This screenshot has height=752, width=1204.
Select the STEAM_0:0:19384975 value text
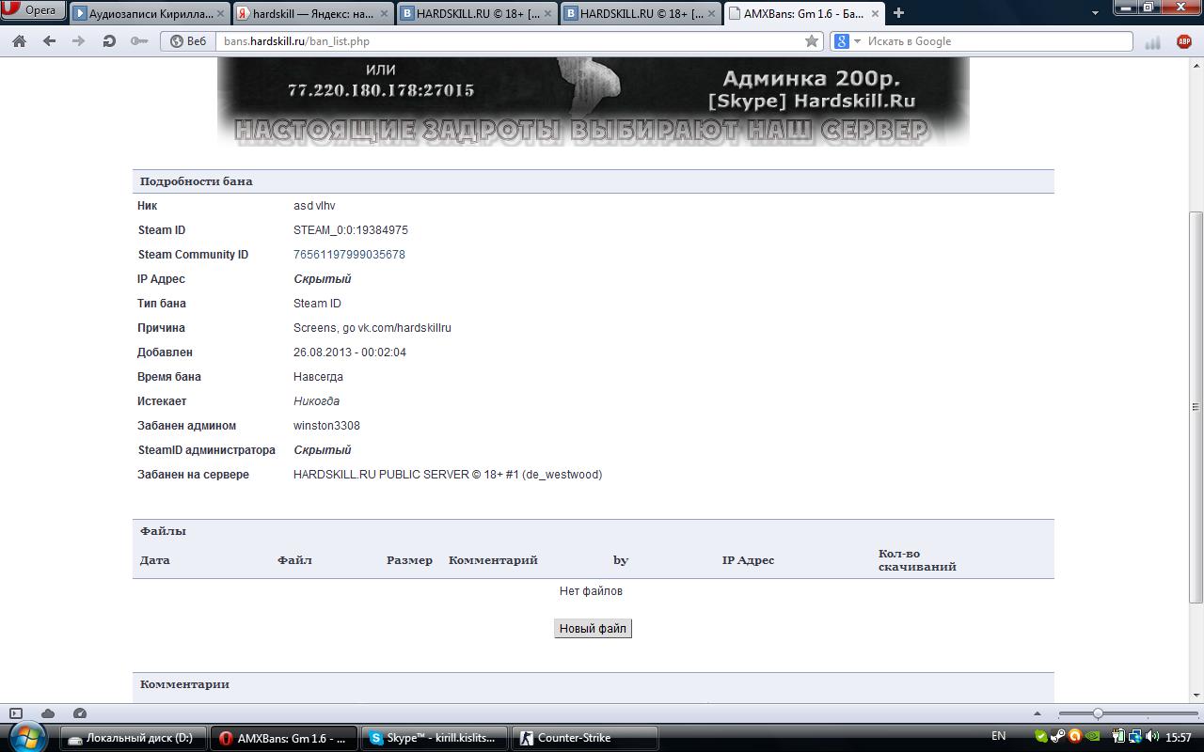351,230
